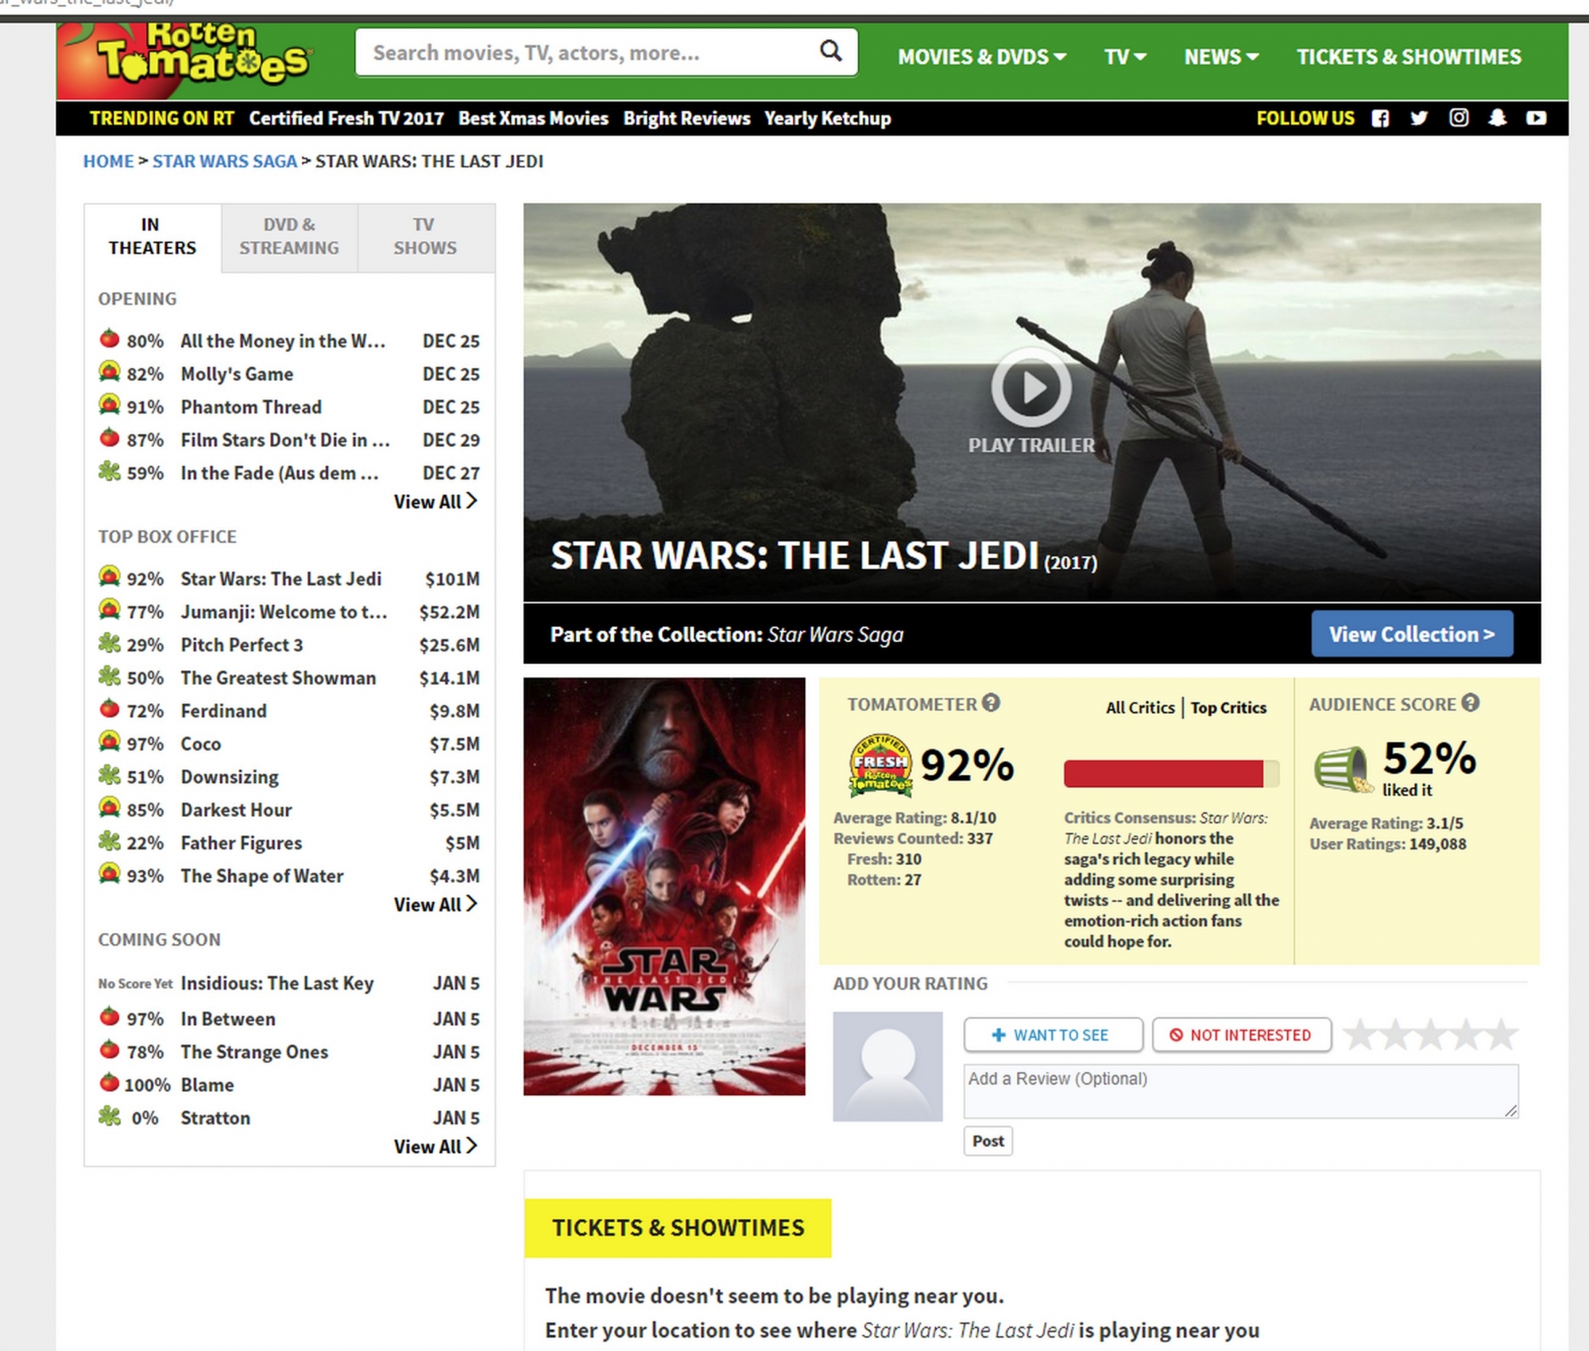
Task: Open the Instagram follow icon
Action: point(1459,118)
